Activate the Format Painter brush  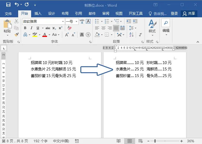[x=16, y=34]
